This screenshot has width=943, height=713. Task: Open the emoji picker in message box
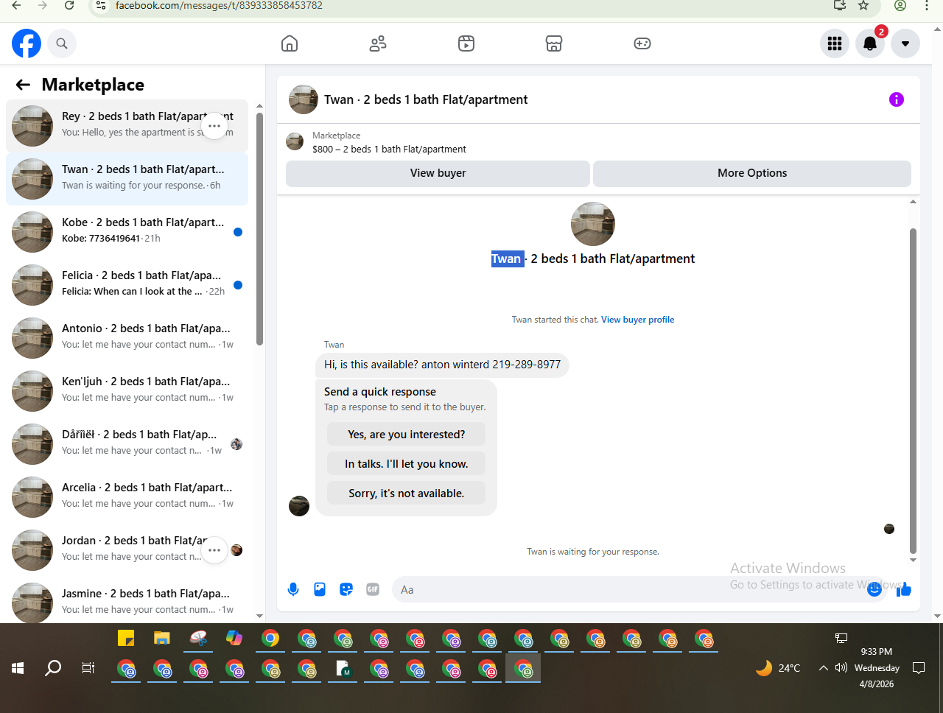(x=874, y=589)
